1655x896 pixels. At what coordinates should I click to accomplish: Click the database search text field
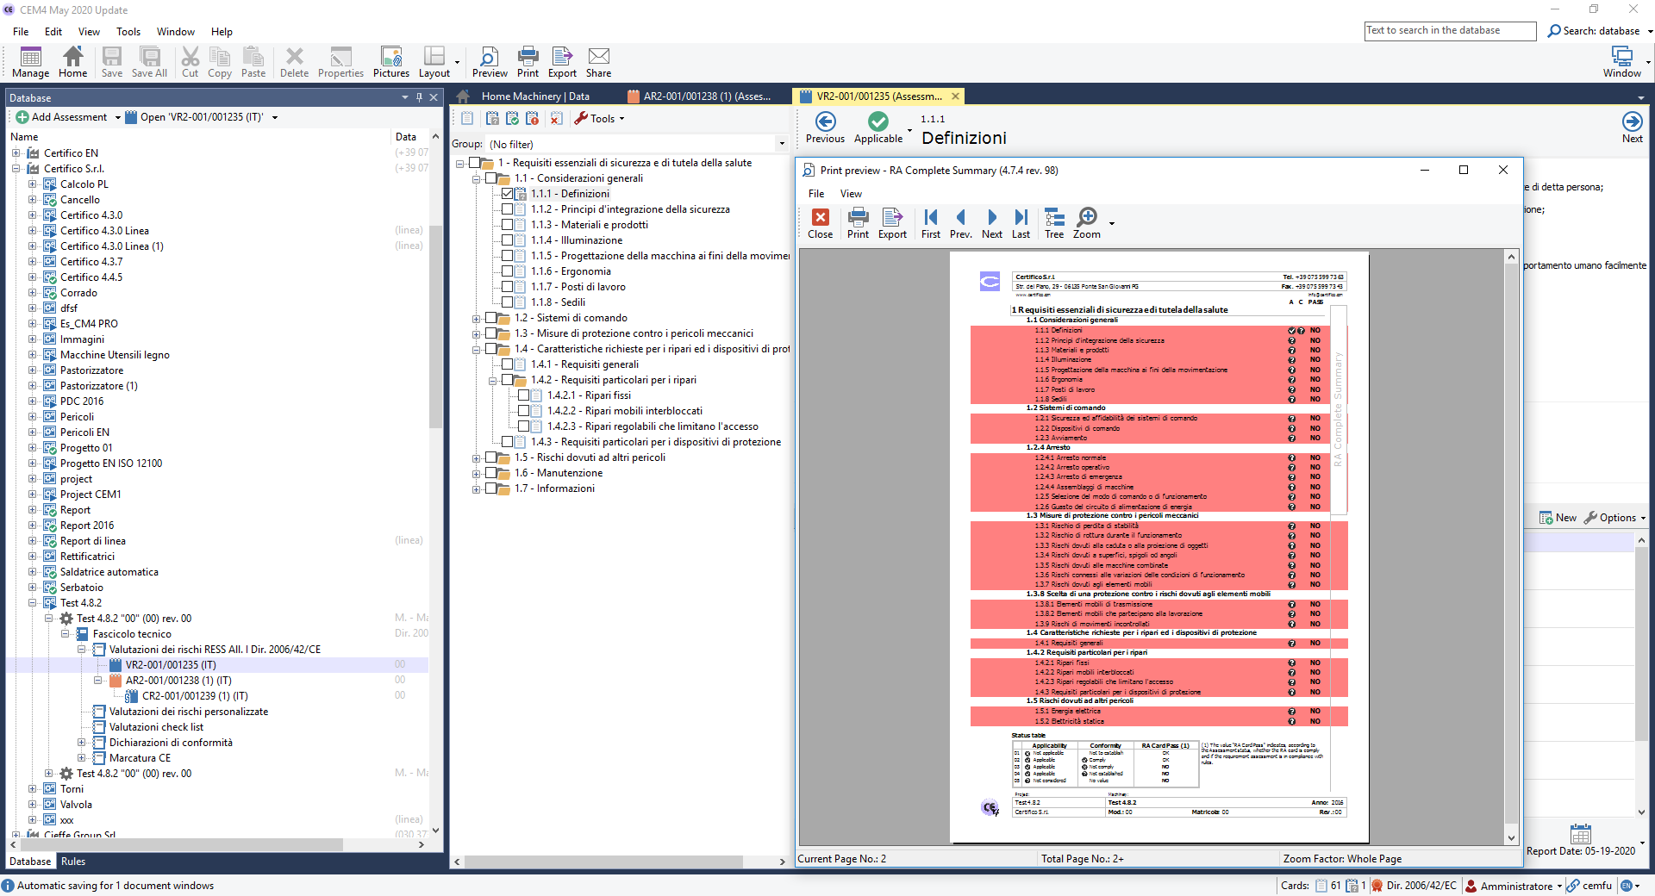(1450, 31)
